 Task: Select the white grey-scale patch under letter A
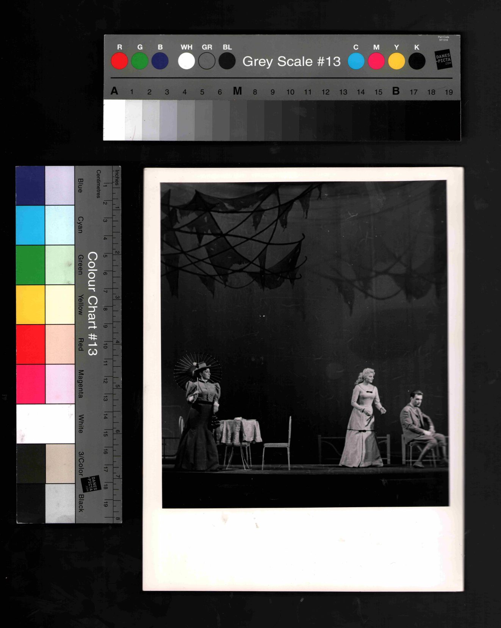[x=114, y=120]
